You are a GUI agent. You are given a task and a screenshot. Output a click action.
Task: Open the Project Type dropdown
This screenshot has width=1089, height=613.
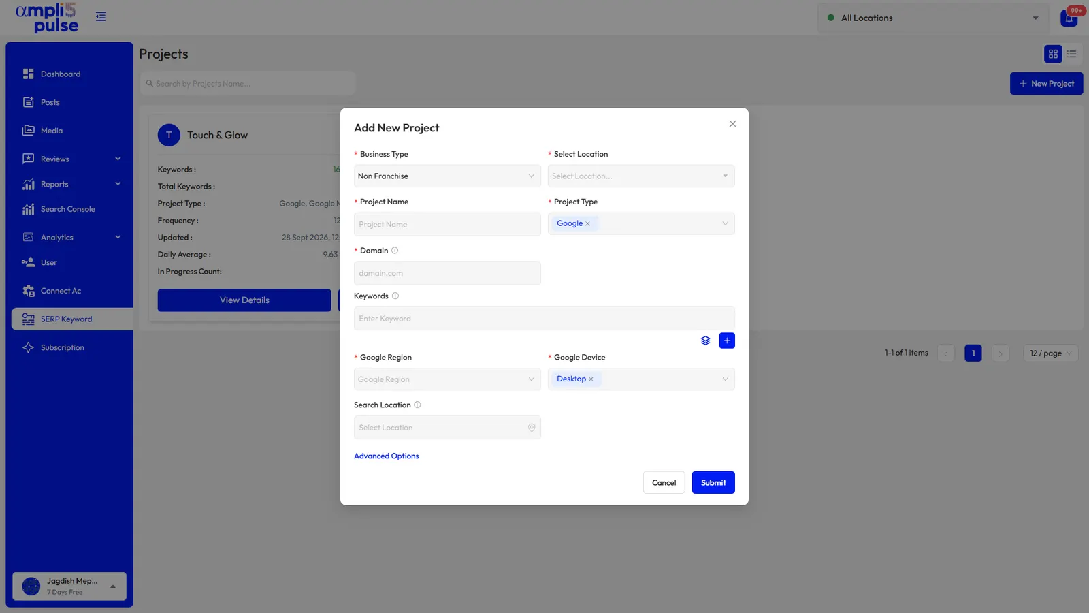641,224
